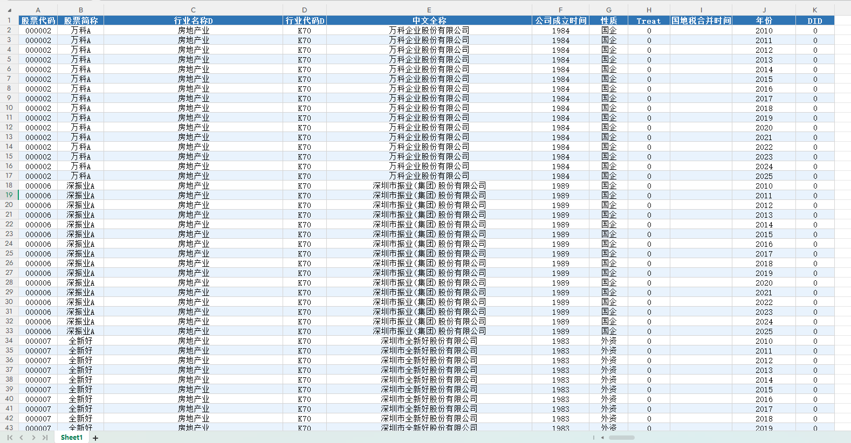
Task: Select DID value 0 in row 28
Action: [815, 282]
